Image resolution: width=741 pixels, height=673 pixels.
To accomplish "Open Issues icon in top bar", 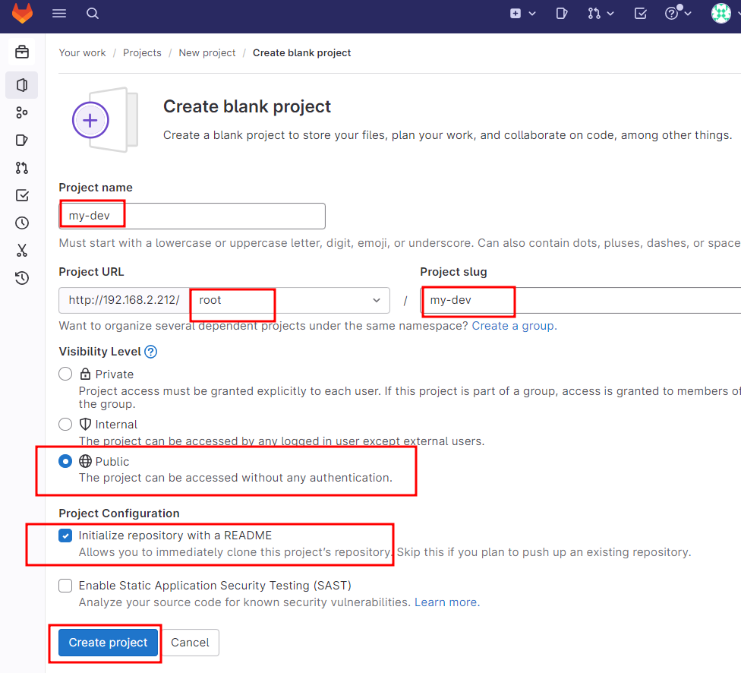I will 561,13.
